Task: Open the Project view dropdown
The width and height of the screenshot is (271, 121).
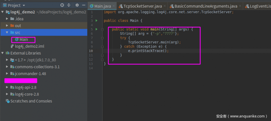Action: tap(24, 5)
